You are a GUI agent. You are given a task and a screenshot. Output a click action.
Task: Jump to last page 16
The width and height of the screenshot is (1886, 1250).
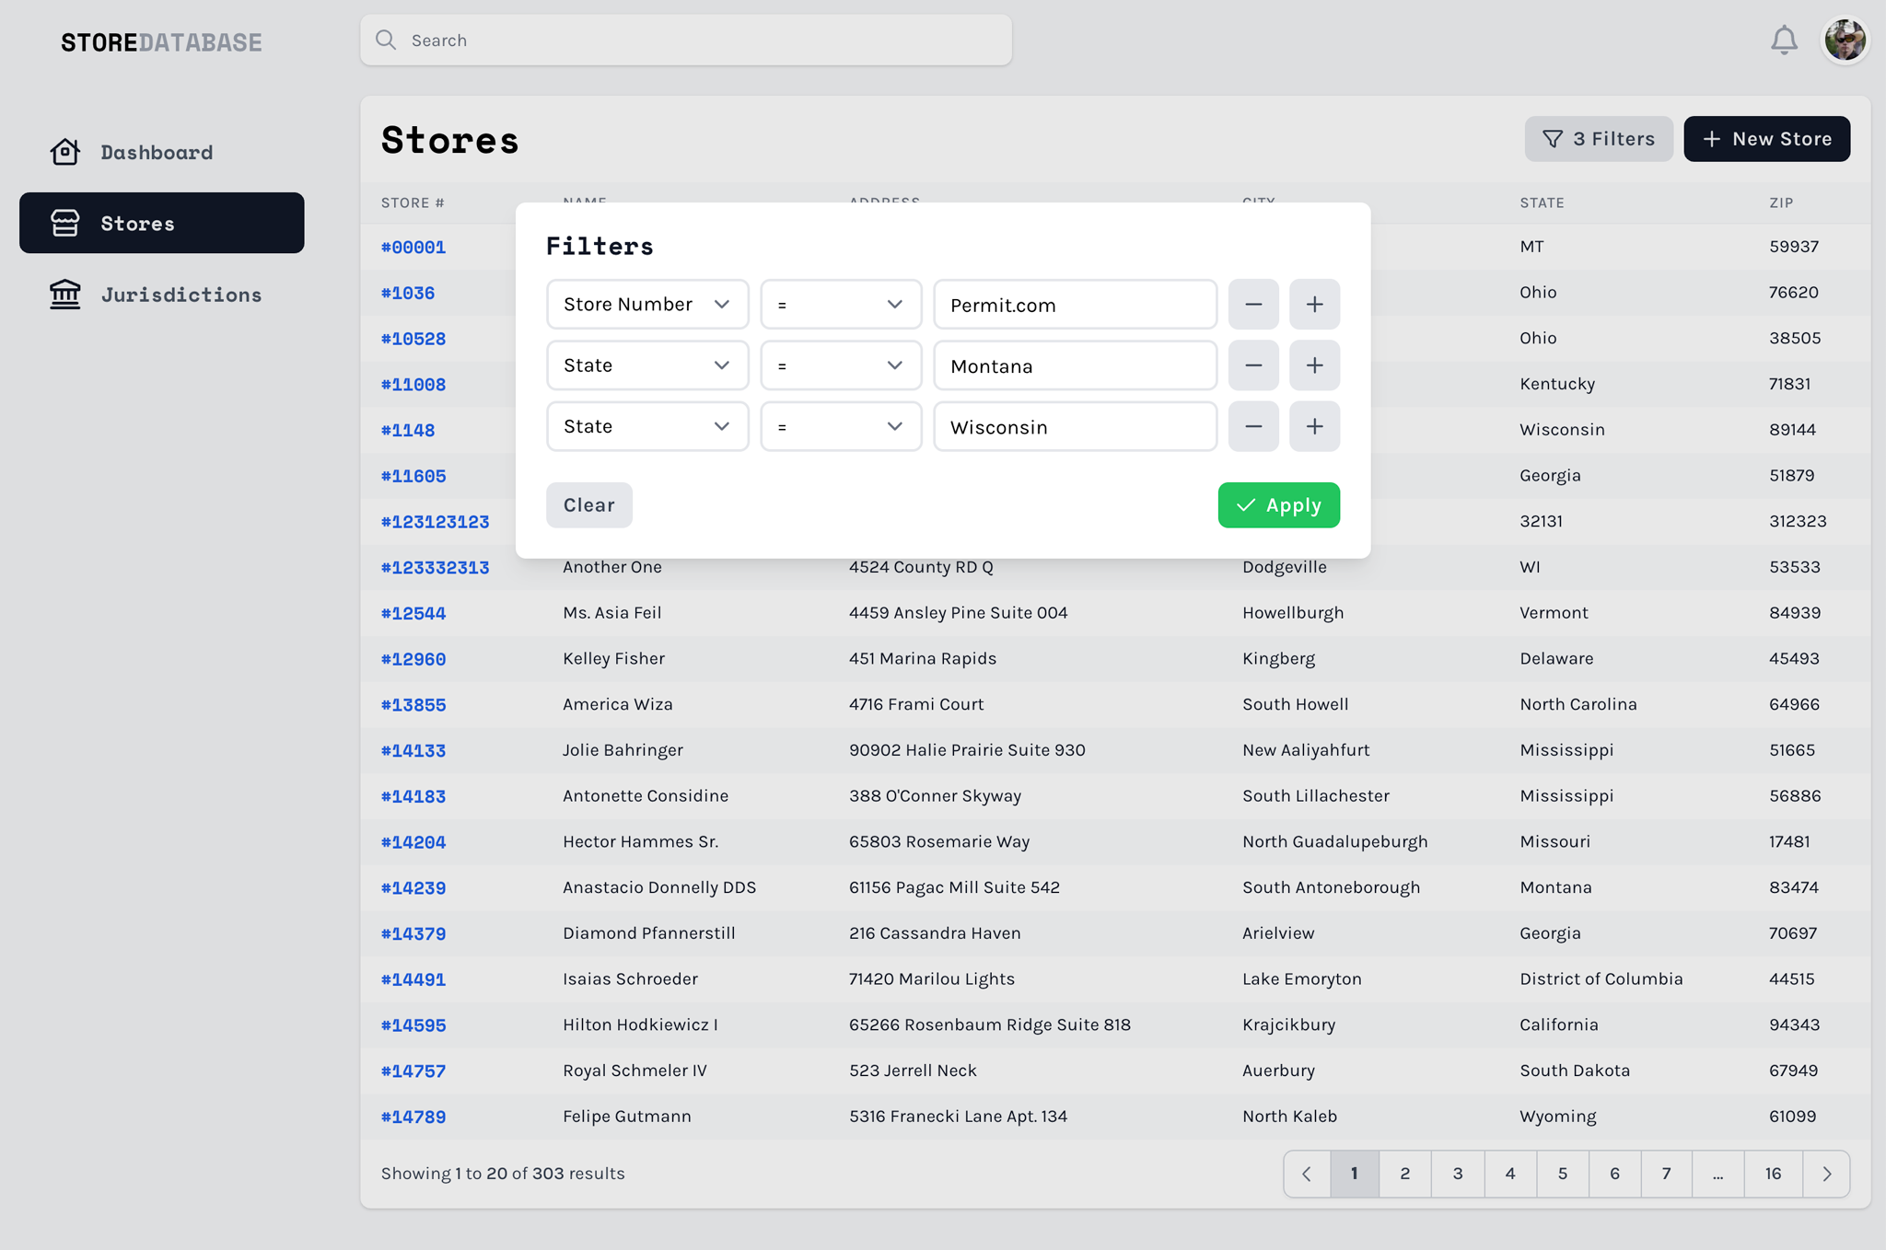coord(1774,1174)
